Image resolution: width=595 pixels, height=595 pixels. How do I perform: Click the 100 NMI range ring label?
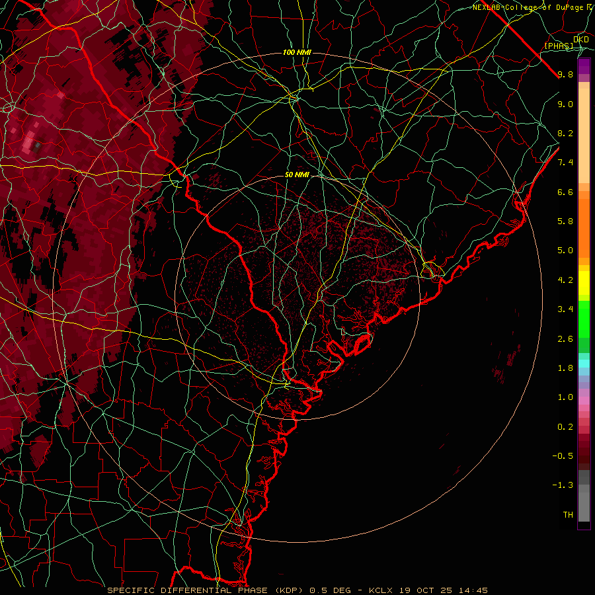tap(297, 52)
